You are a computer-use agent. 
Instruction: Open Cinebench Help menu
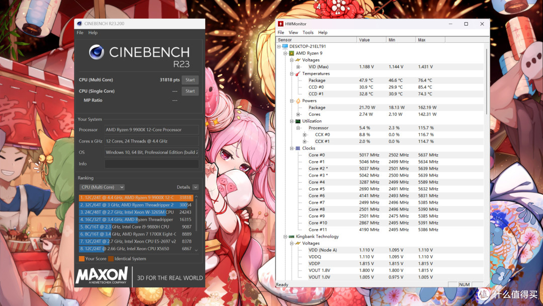click(x=93, y=33)
